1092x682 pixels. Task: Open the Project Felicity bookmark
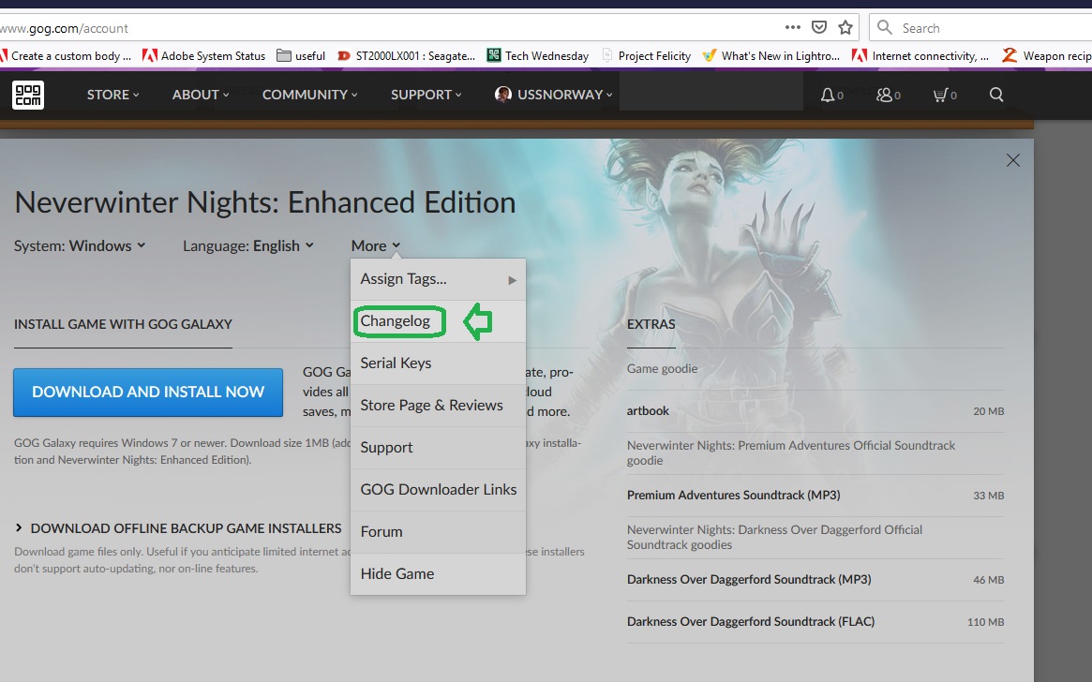coord(646,55)
